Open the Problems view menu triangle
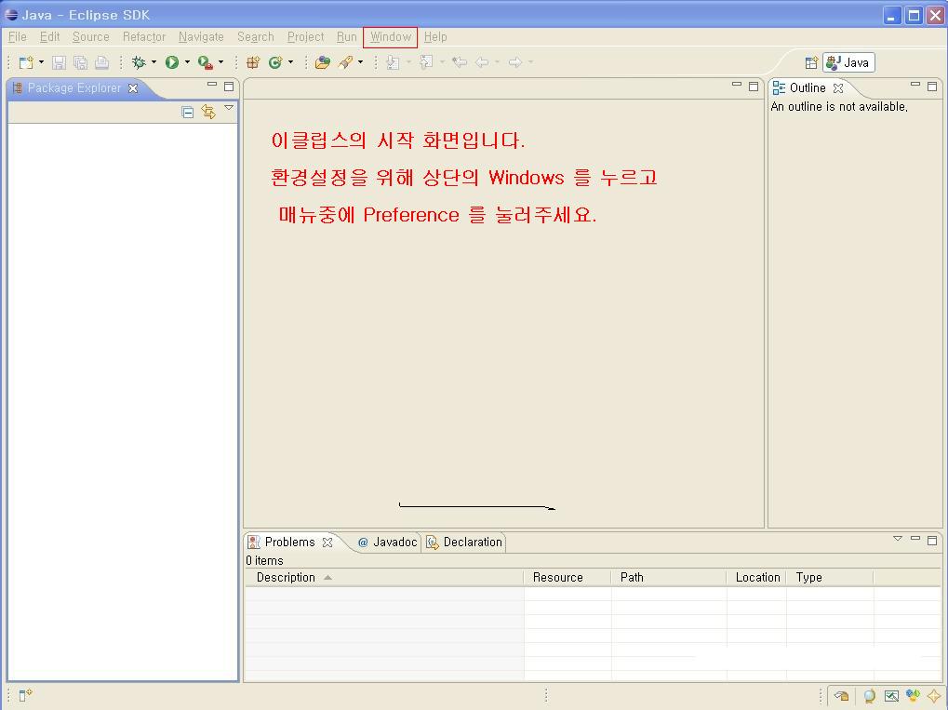This screenshot has width=948, height=710. point(897,538)
